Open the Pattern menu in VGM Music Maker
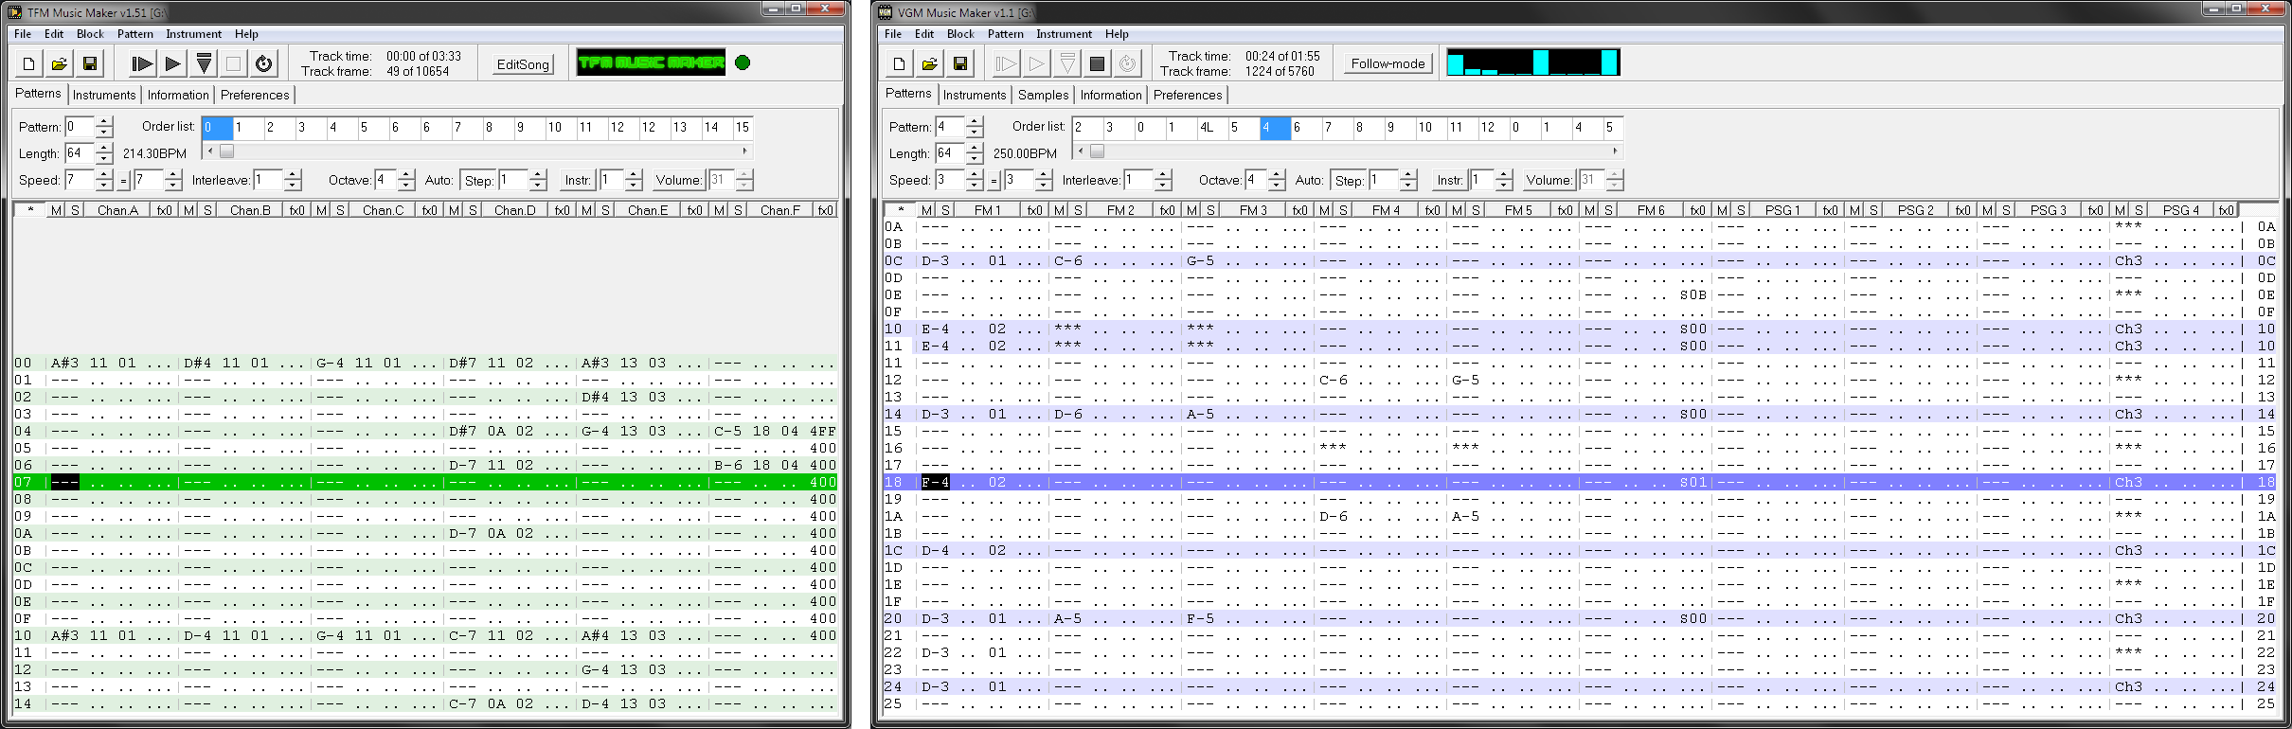Image resolution: width=2292 pixels, height=729 pixels. [1006, 34]
